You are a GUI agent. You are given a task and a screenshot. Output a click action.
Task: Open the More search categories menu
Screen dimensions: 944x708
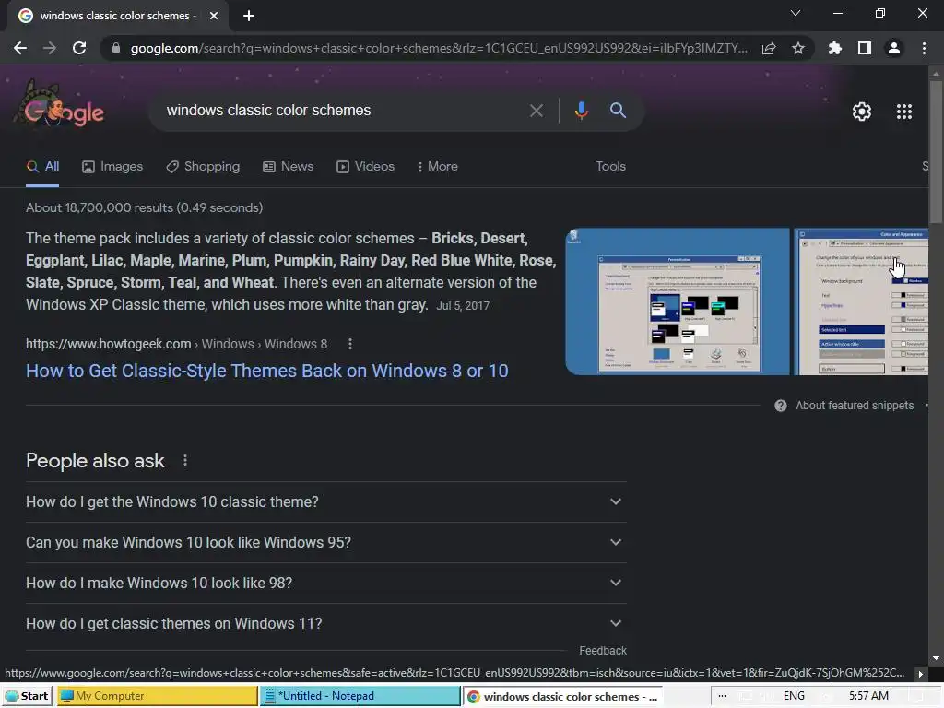point(438,167)
